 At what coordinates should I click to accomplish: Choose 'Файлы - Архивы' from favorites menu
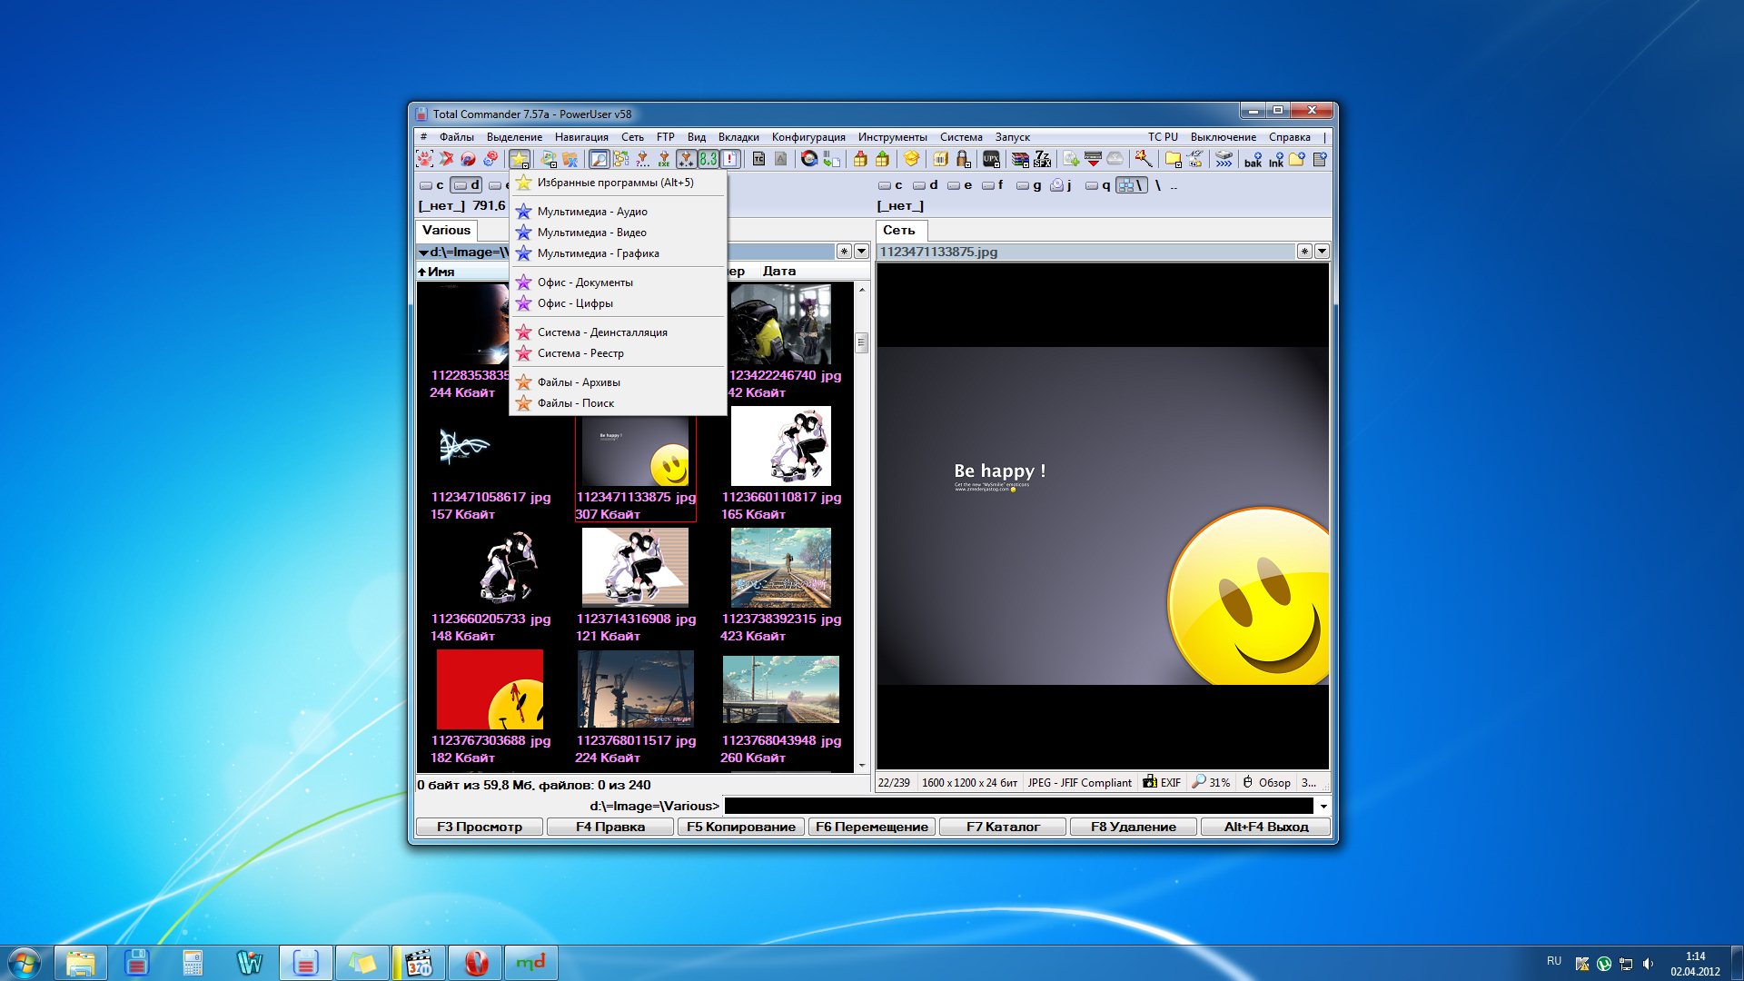[578, 382]
